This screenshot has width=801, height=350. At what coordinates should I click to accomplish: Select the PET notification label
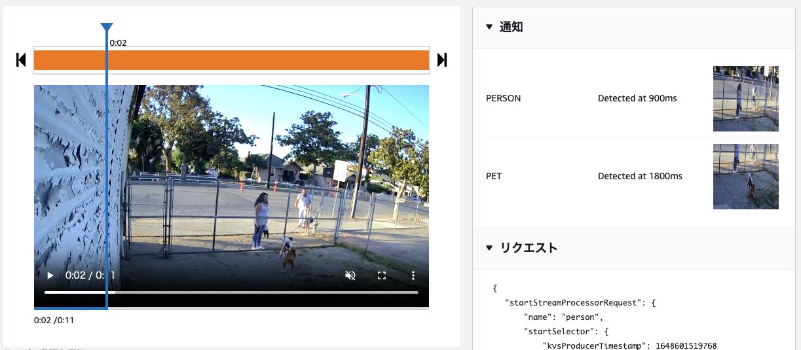[494, 177]
